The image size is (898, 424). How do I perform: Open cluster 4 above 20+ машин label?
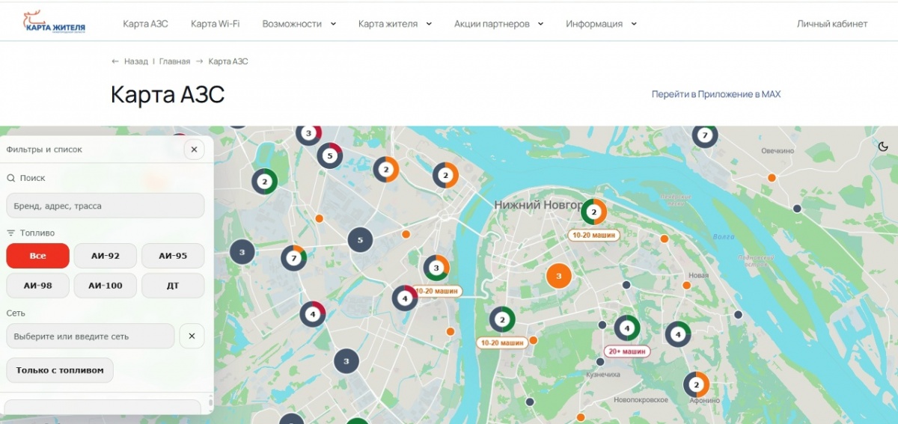pyautogui.click(x=627, y=328)
